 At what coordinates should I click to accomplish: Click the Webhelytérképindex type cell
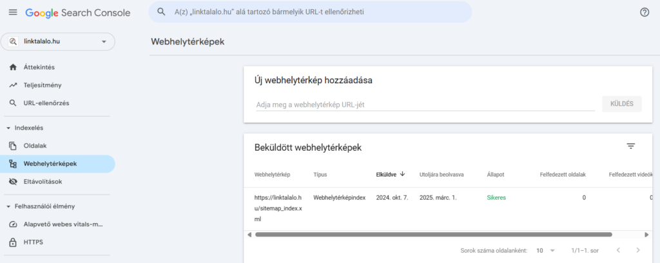(x=340, y=198)
